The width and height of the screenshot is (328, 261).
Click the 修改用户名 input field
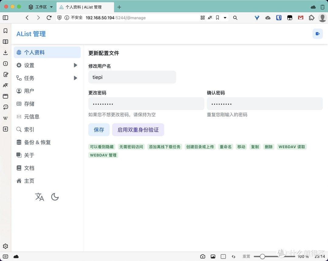coord(132,77)
